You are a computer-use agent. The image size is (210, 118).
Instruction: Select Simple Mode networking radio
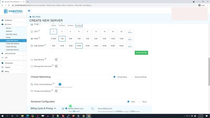click(115, 77)
